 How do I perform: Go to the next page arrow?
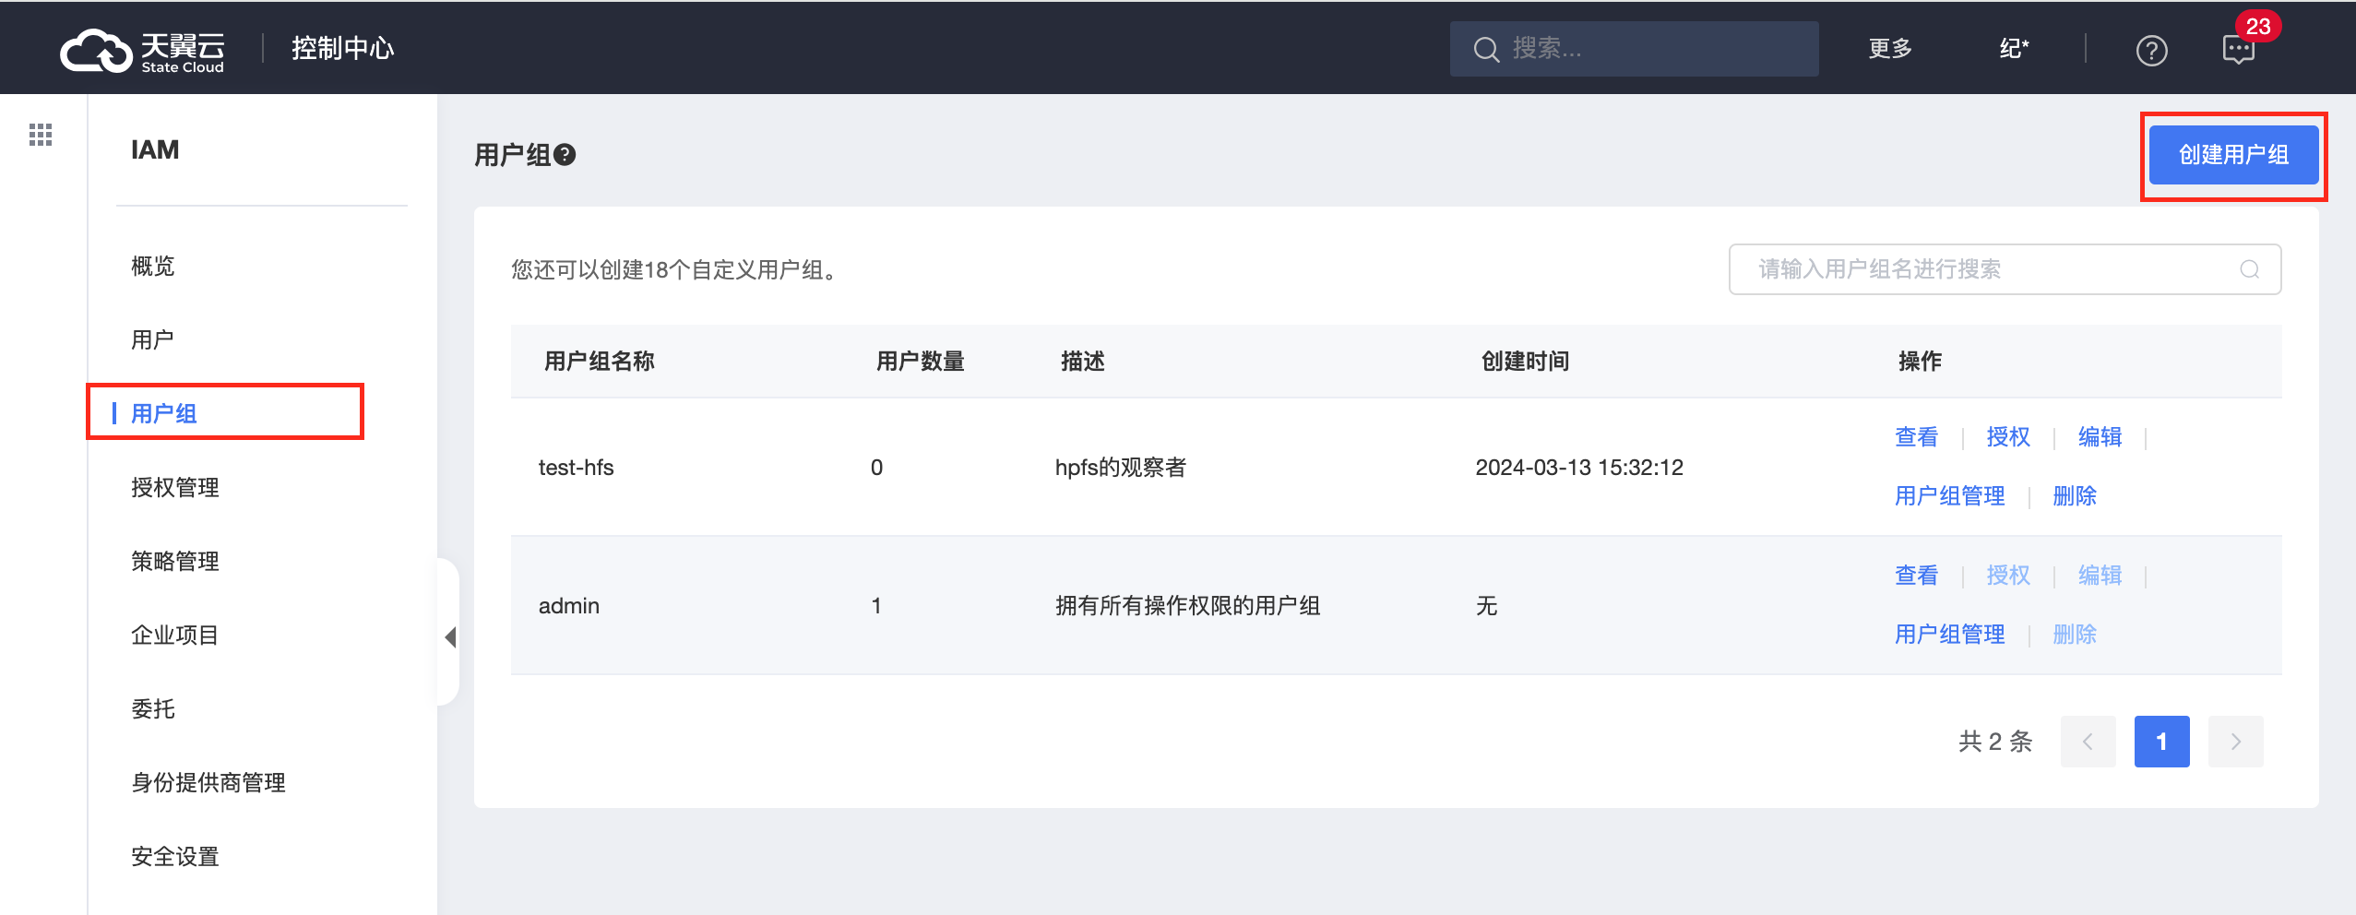(x=2235, y=742)
